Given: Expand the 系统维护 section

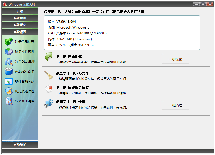Looking at the screenshot, I should 20,145.
